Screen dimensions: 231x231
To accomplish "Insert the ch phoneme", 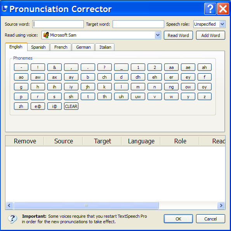I will point(104,77).
